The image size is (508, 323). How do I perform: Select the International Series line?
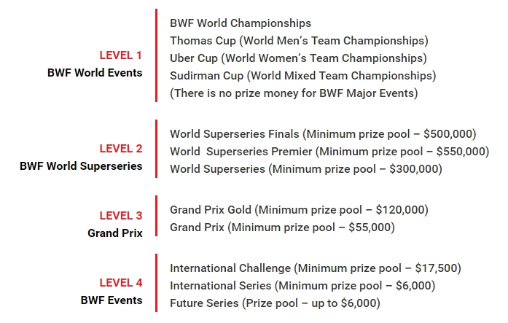302,285
